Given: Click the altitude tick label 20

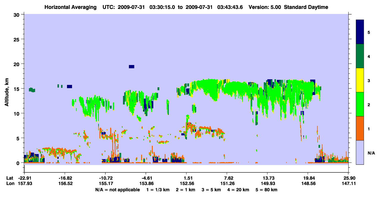Looking at the screenshot, I should click(17, 64).
